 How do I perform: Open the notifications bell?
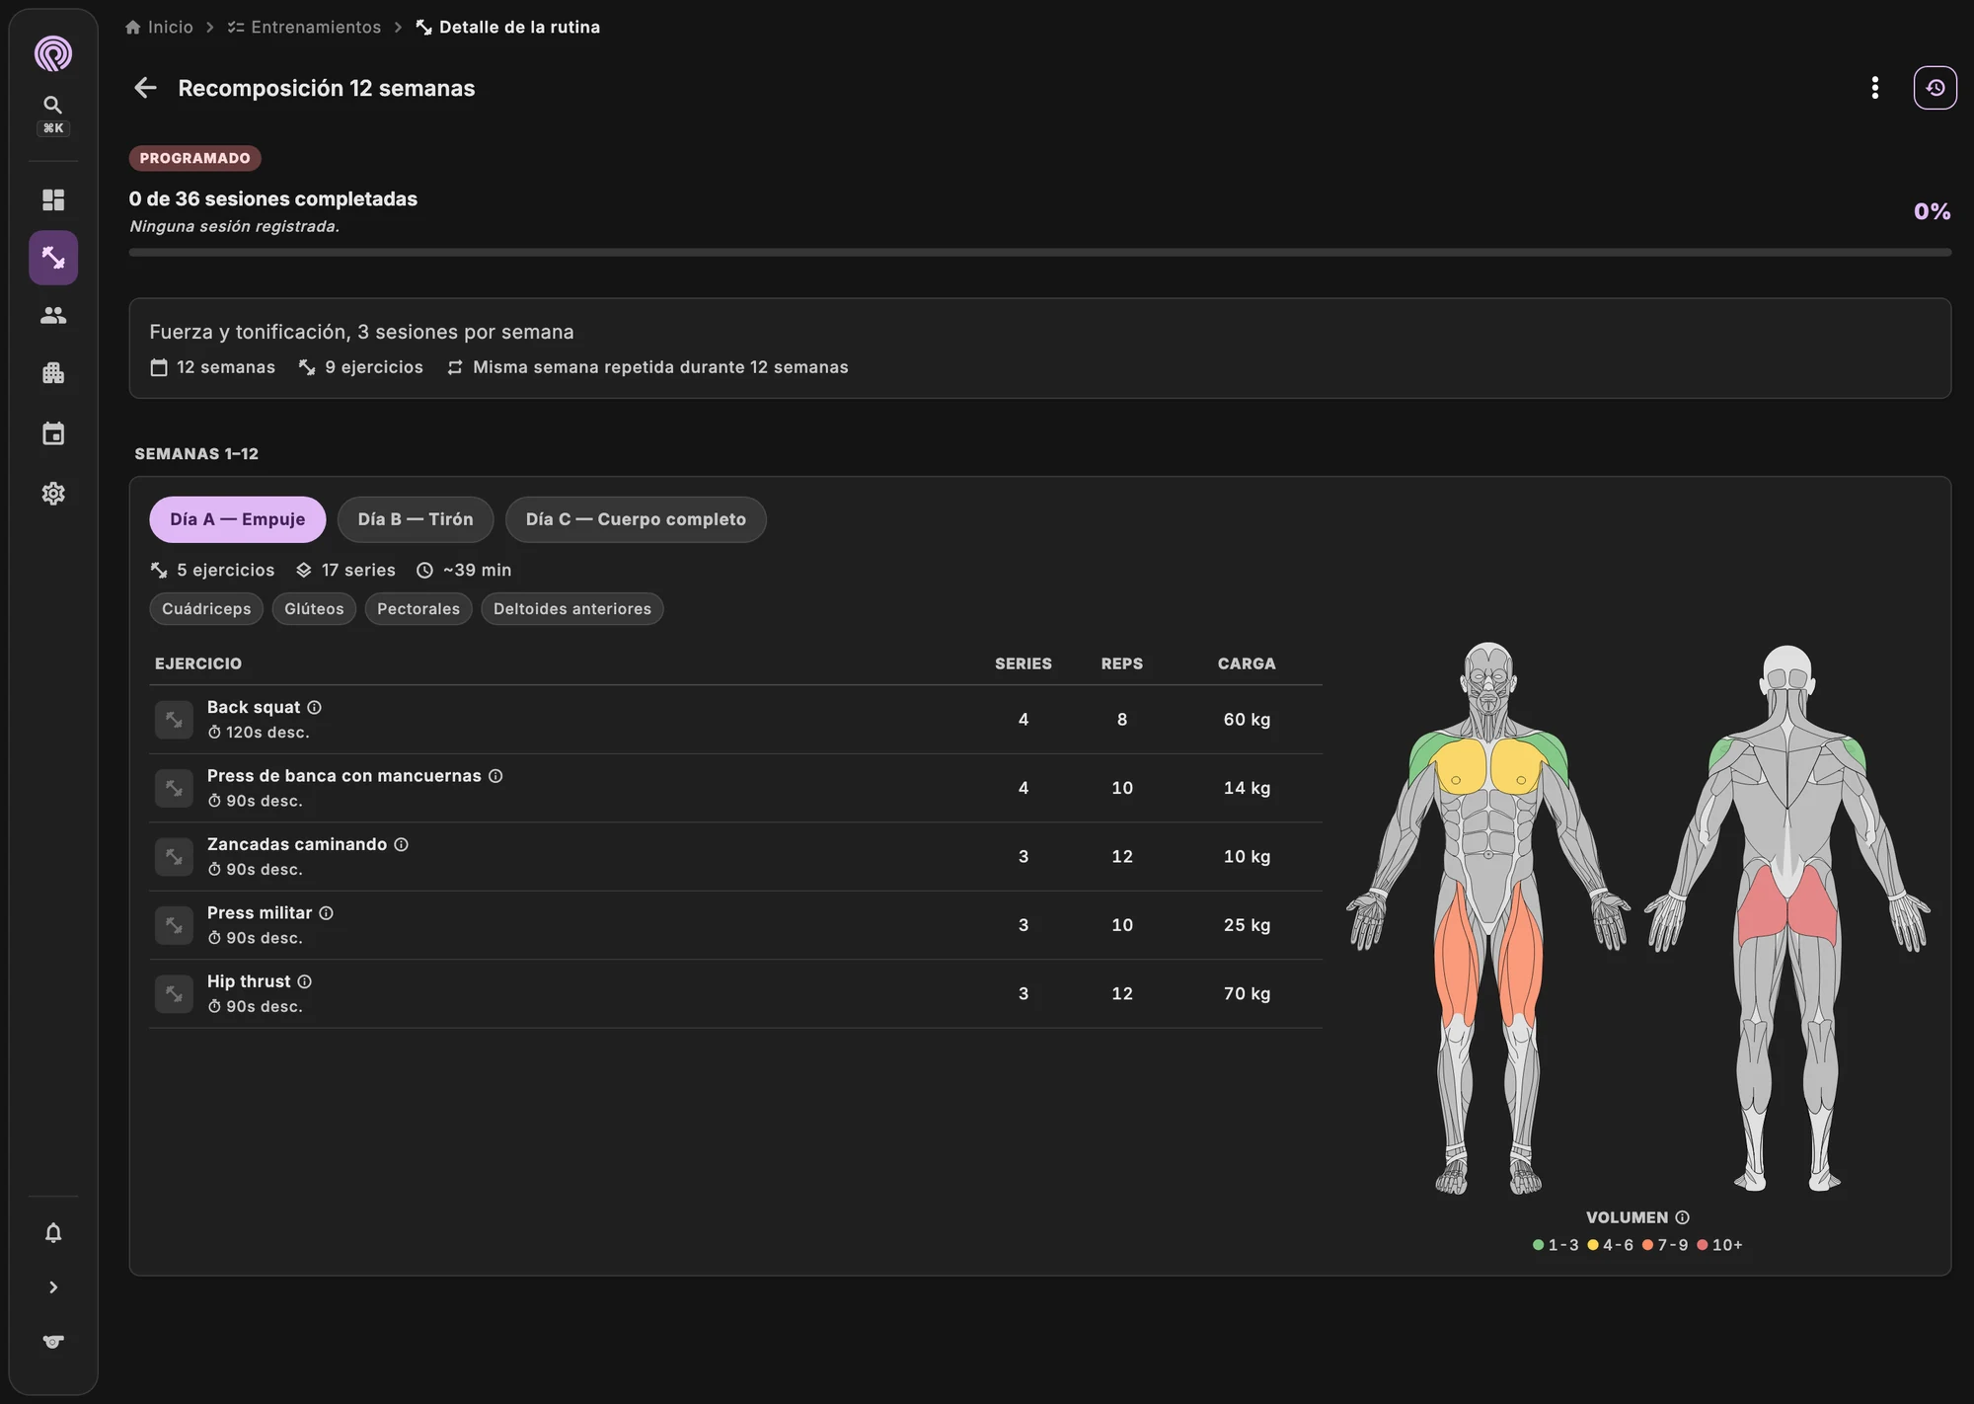pos(53,1232)
